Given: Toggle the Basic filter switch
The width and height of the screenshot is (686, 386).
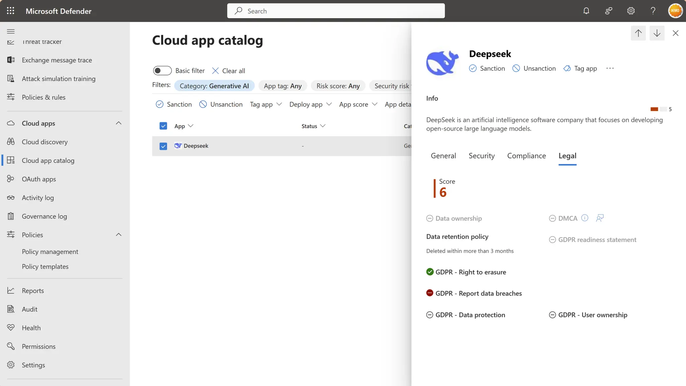Looking at the screenshot, I should coord(162,71).
